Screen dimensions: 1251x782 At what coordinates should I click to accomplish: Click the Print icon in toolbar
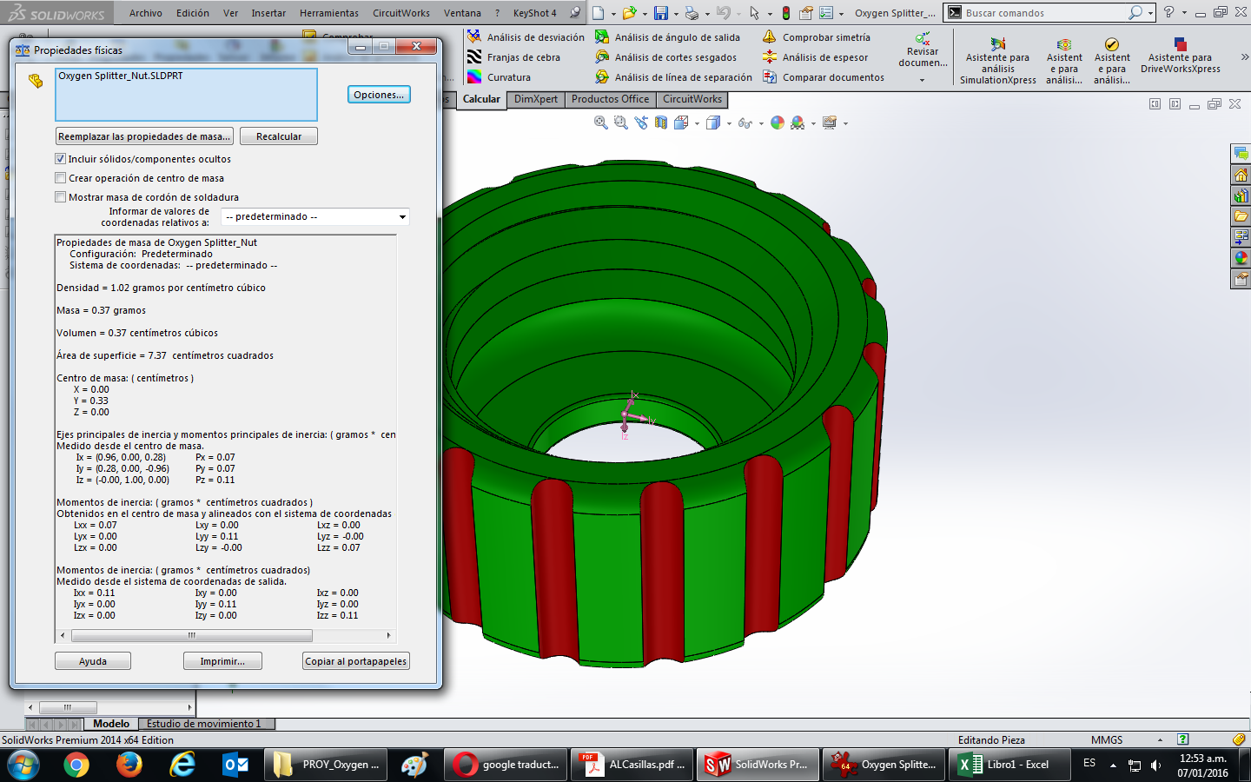click(692, 13)
